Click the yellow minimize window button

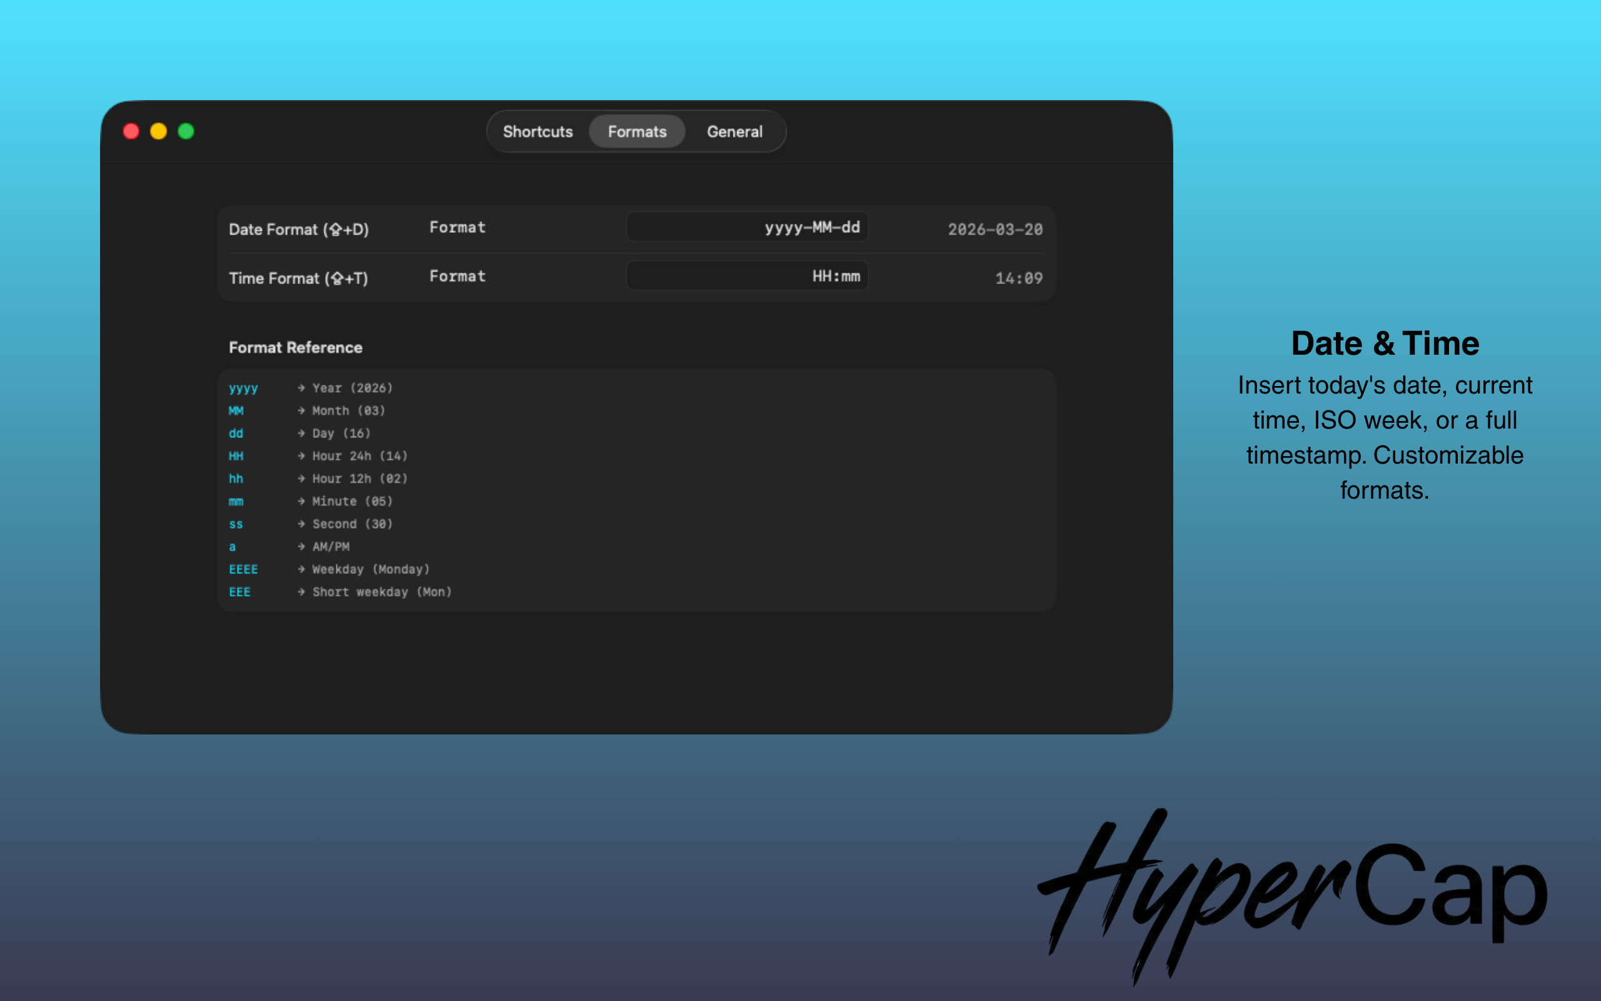point(159,131)
